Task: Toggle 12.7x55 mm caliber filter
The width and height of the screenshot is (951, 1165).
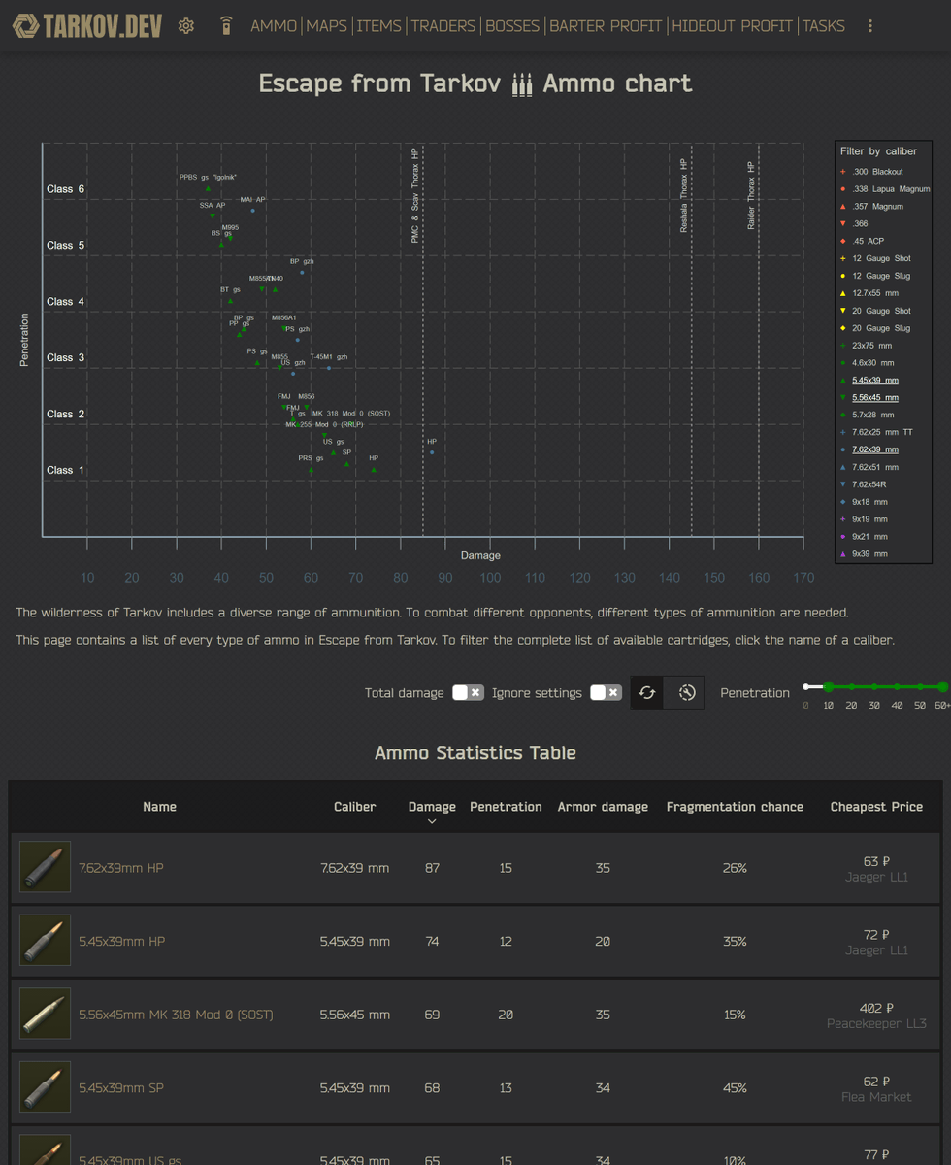Action: 875,293
